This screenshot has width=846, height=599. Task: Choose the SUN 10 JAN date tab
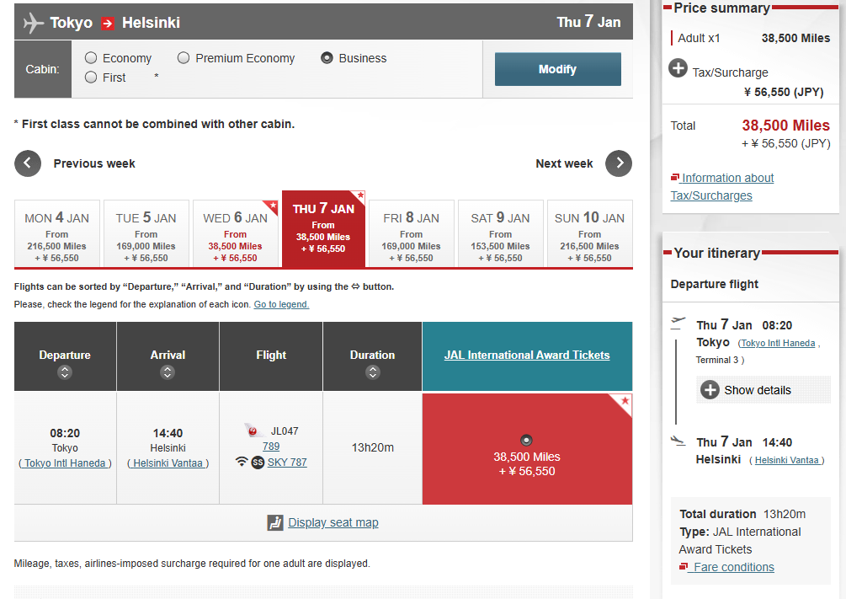590,234
